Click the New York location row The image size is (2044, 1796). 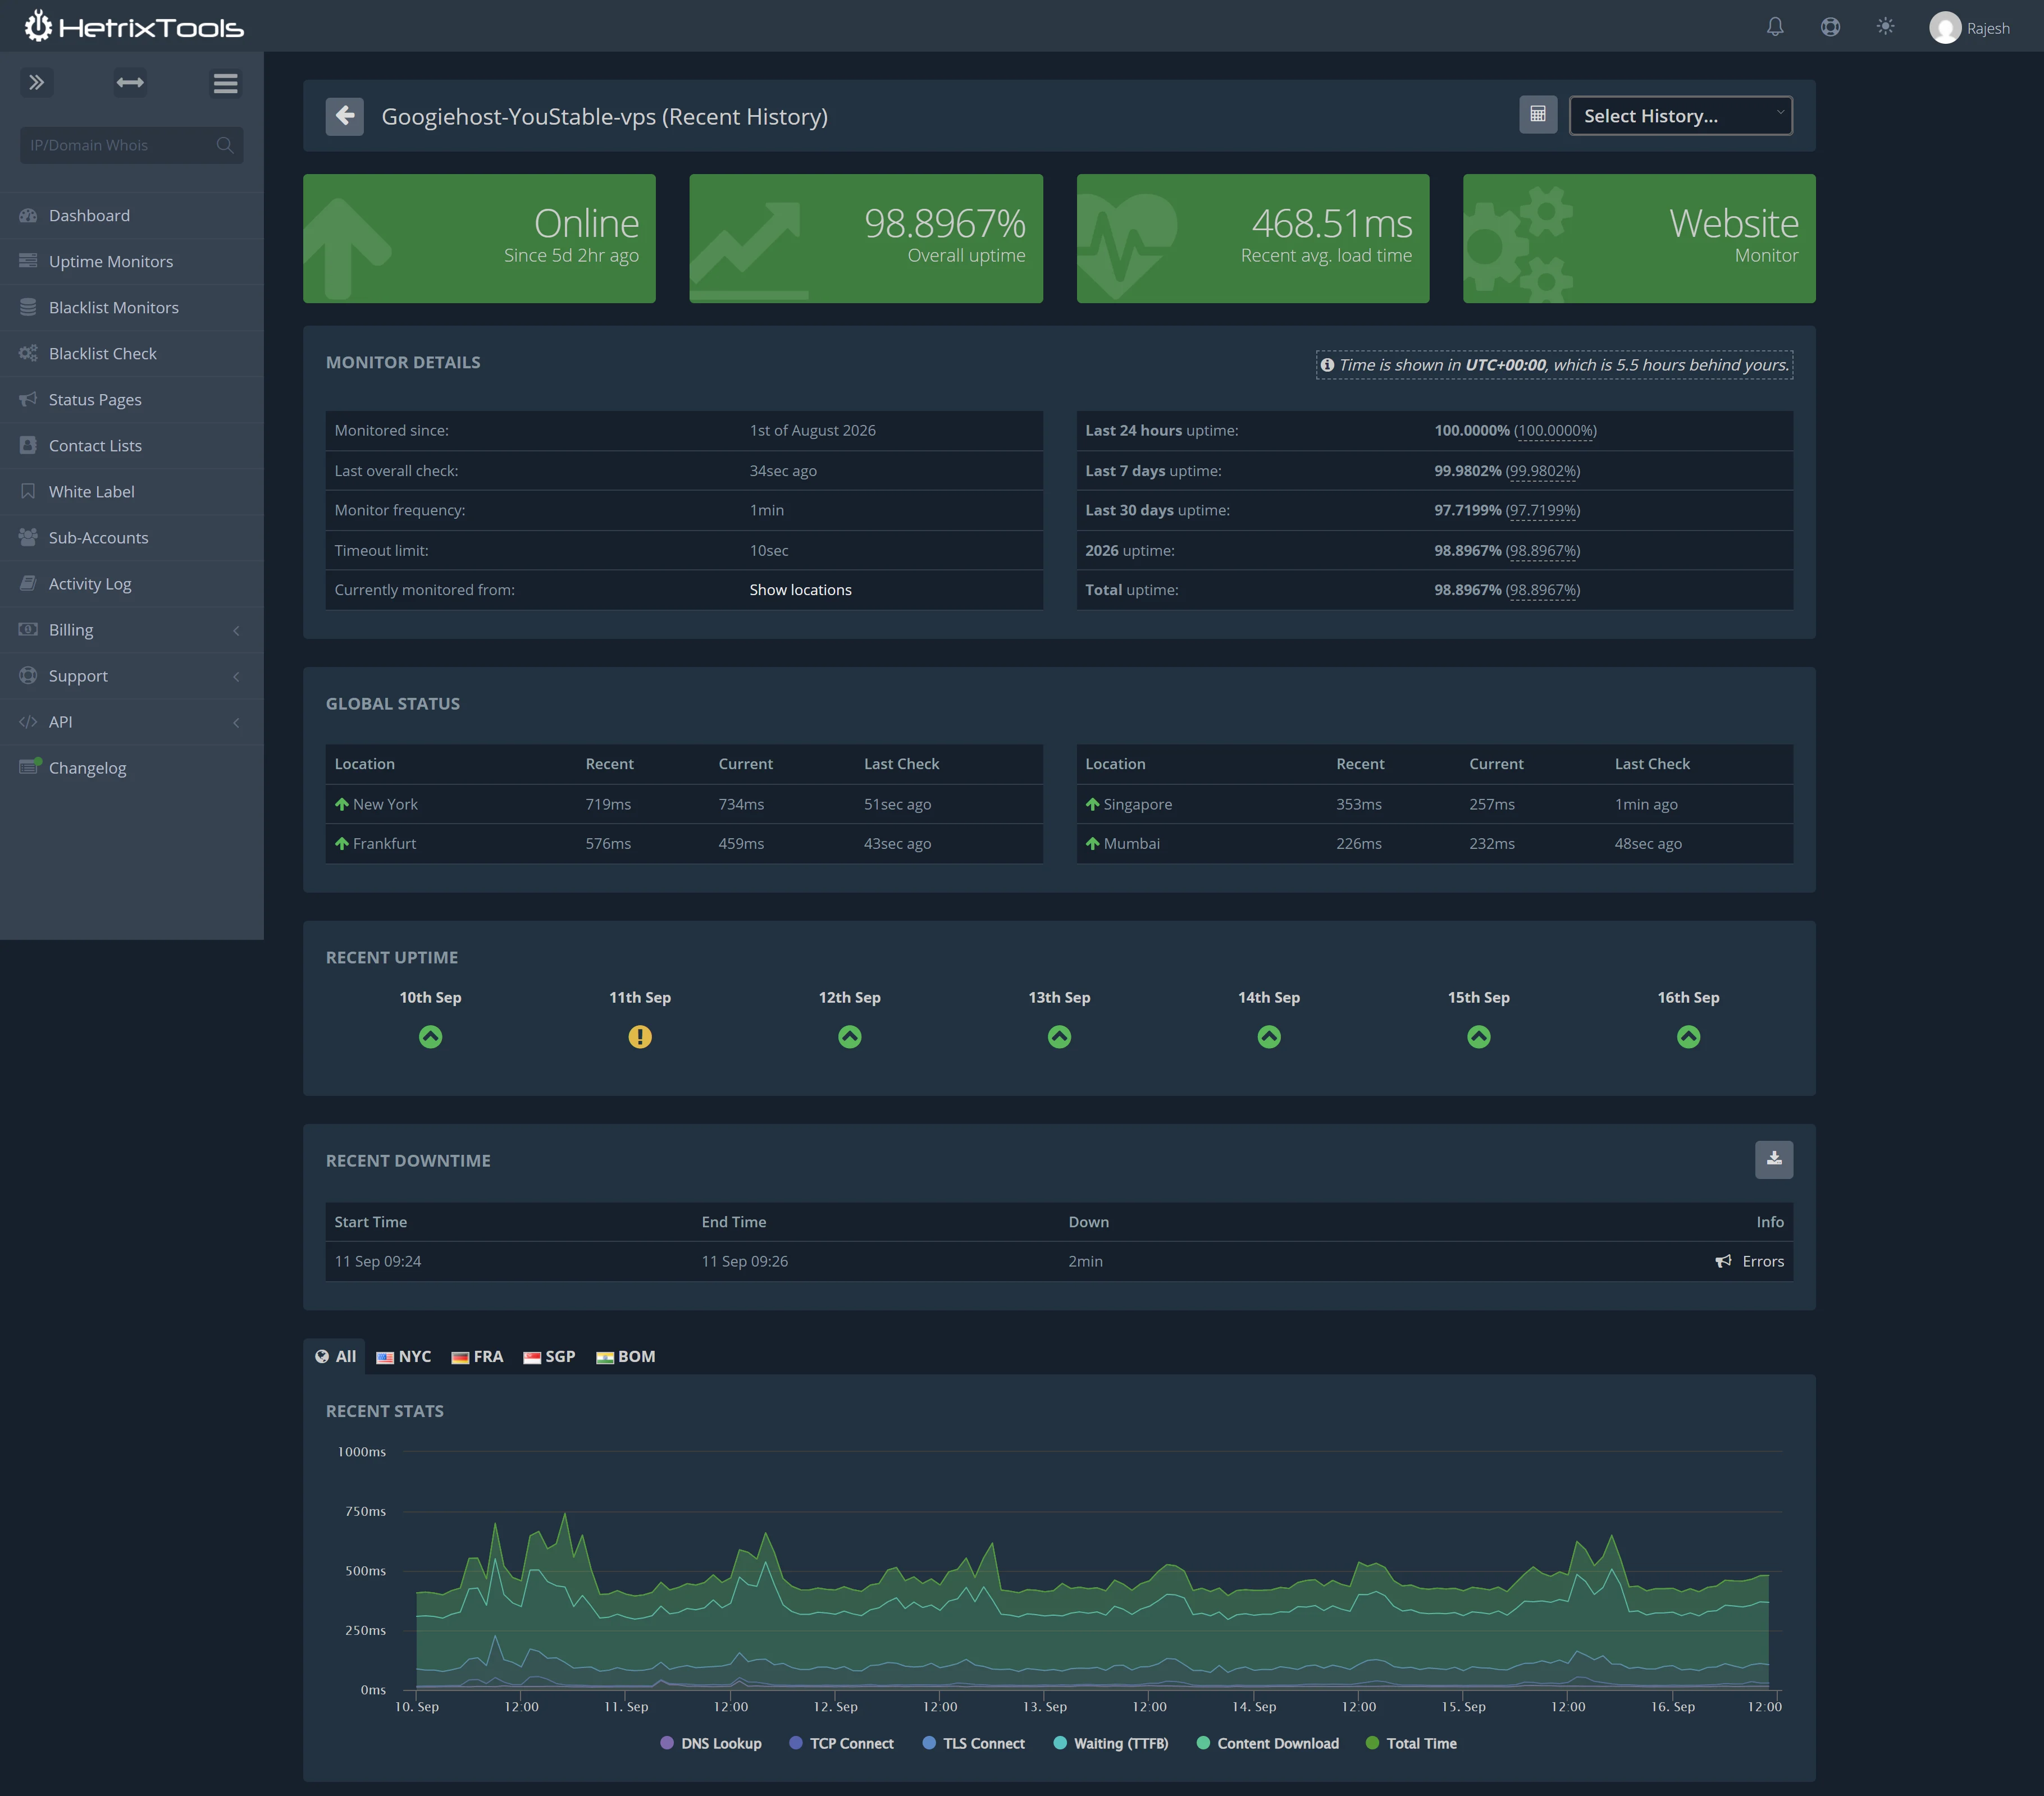[x=684, y=804]
